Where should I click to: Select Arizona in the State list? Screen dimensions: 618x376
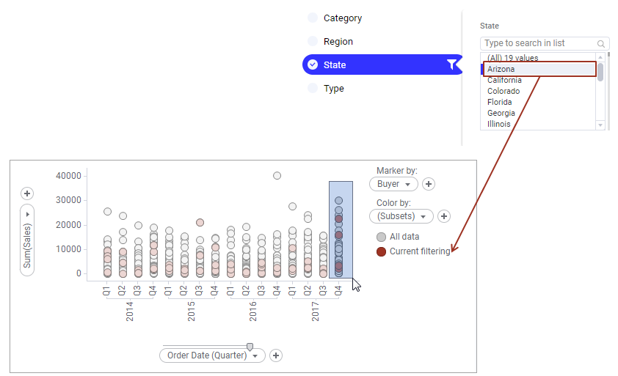click(501, 69)
